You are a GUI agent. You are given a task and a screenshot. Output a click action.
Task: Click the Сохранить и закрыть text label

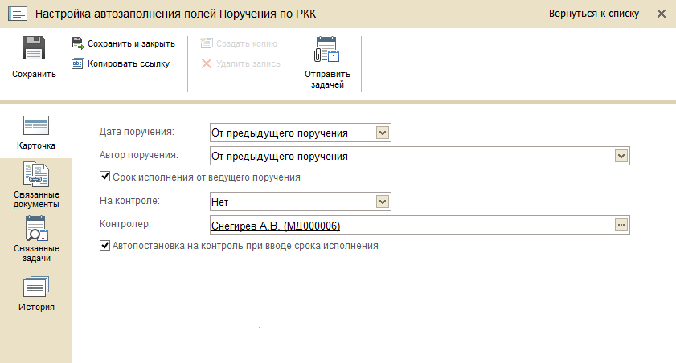[x=131, y=43]
